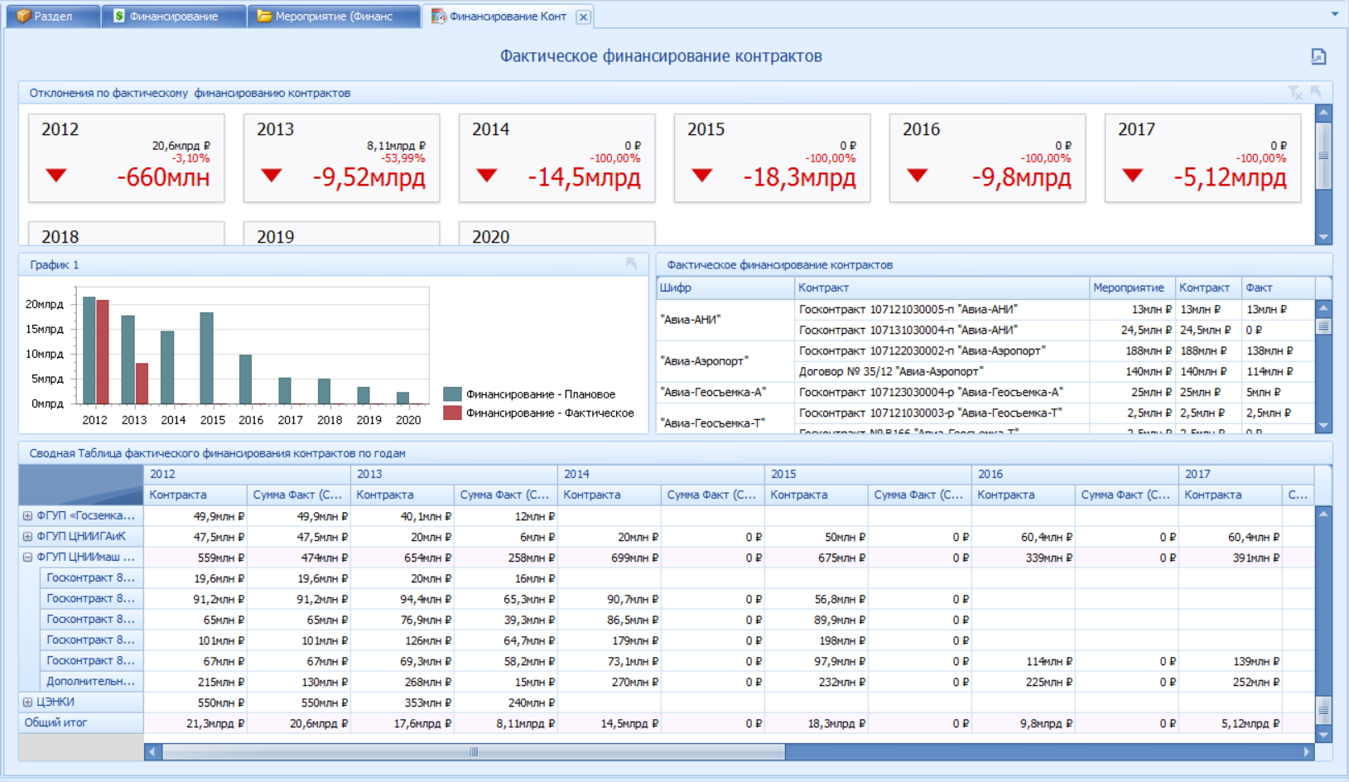1349x782 pixels.
Task: Collapse the ФГУП ЦНИИмаш row
Action: (x=27, y=557)
